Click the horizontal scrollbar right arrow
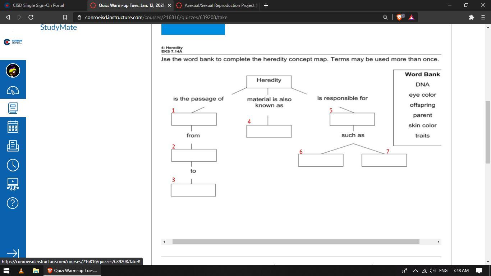The height and width of the screenshot is (276, 491). pos(438,241)
